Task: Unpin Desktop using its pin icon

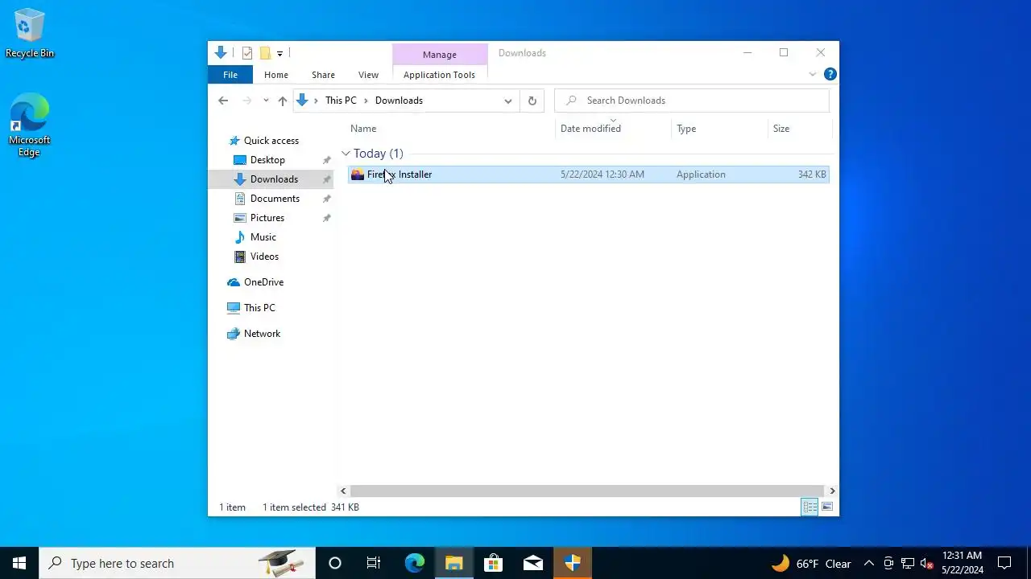Action: [326, 160]
